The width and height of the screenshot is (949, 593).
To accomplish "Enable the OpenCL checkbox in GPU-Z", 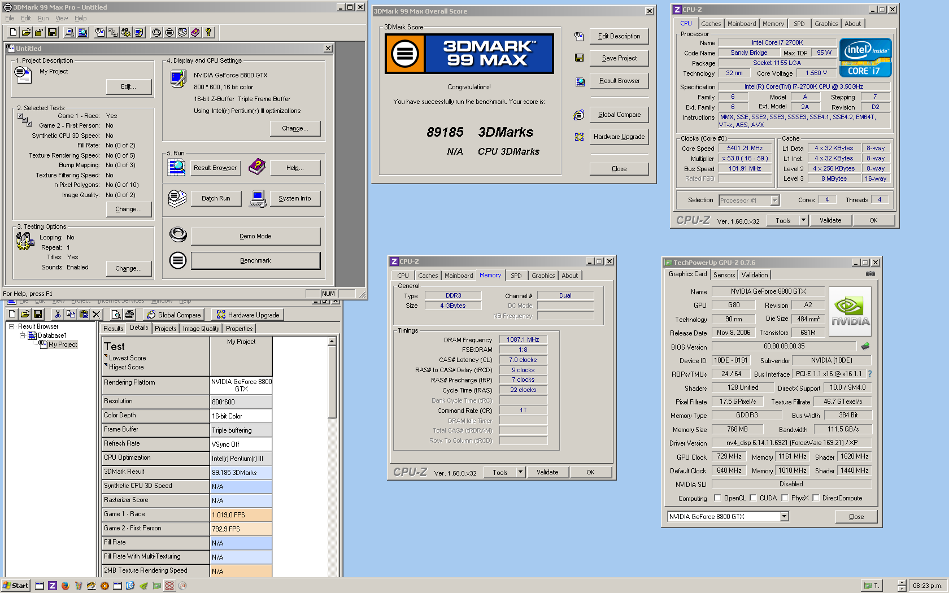I will (x=717, y=498).
